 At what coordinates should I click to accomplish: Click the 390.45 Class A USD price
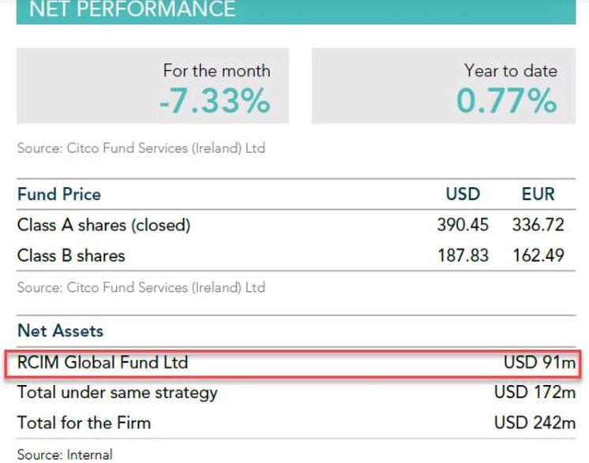(463, 226)
